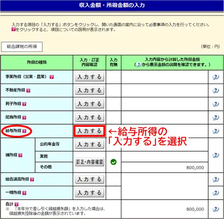
Task: Click the 800,000 total in 合計 row
Action: [195, 209]
